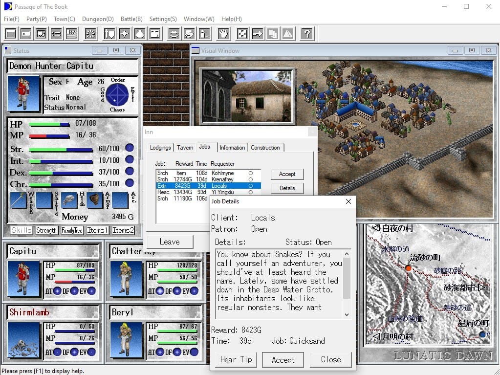
Task: Click the lips talk toolbar icon
Action: (x=174, y=34)
